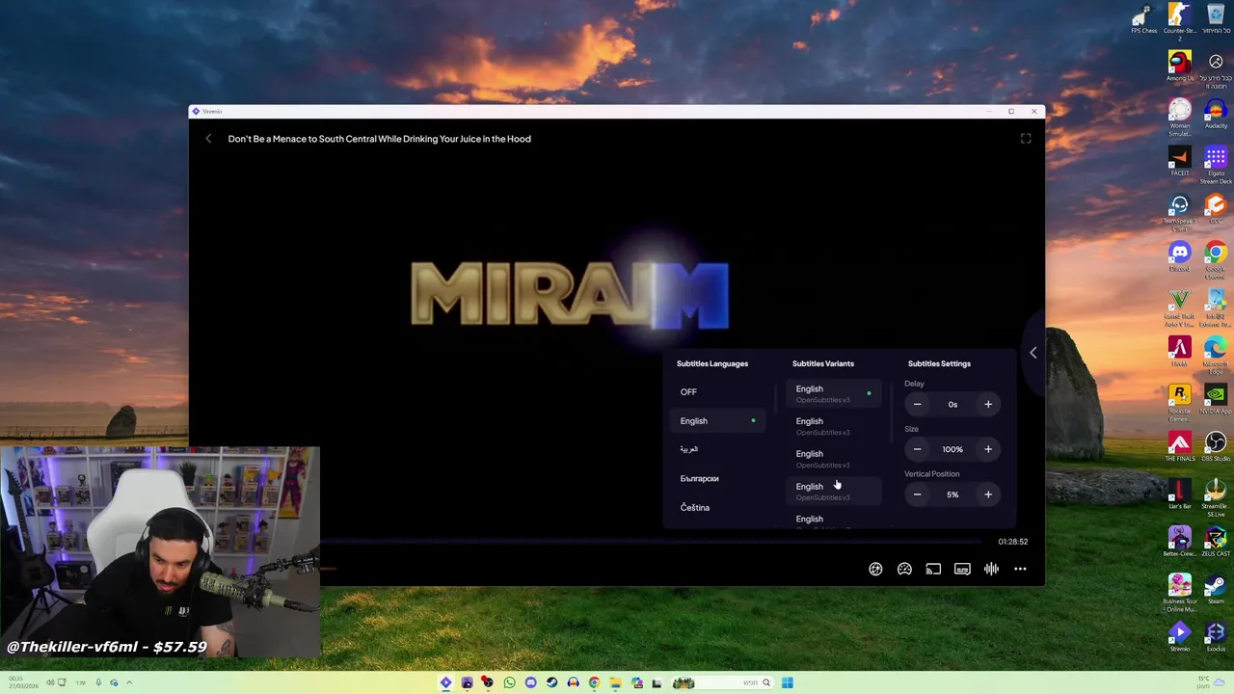Open the Google Chrome desktop shortcut
This screenshot has width=1234, height=694.
(x=1216, y=257)
